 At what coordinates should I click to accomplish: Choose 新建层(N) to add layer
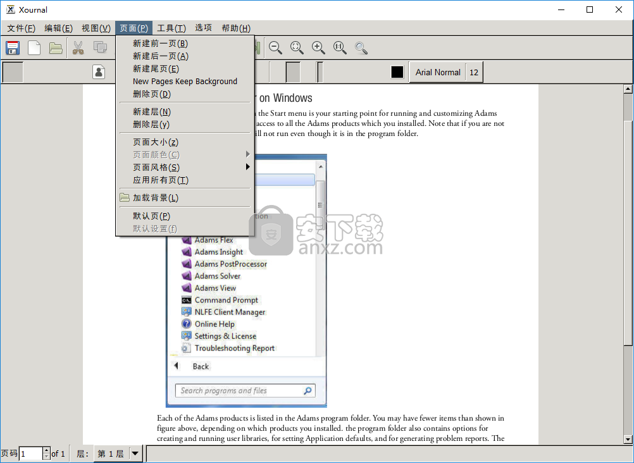185,111
